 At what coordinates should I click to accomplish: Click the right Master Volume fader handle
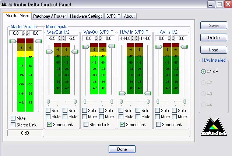pyautogui.click(x=38, y=41)
